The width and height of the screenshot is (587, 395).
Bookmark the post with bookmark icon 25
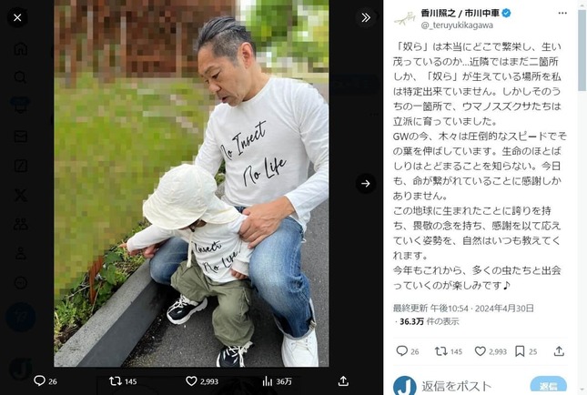520,351
